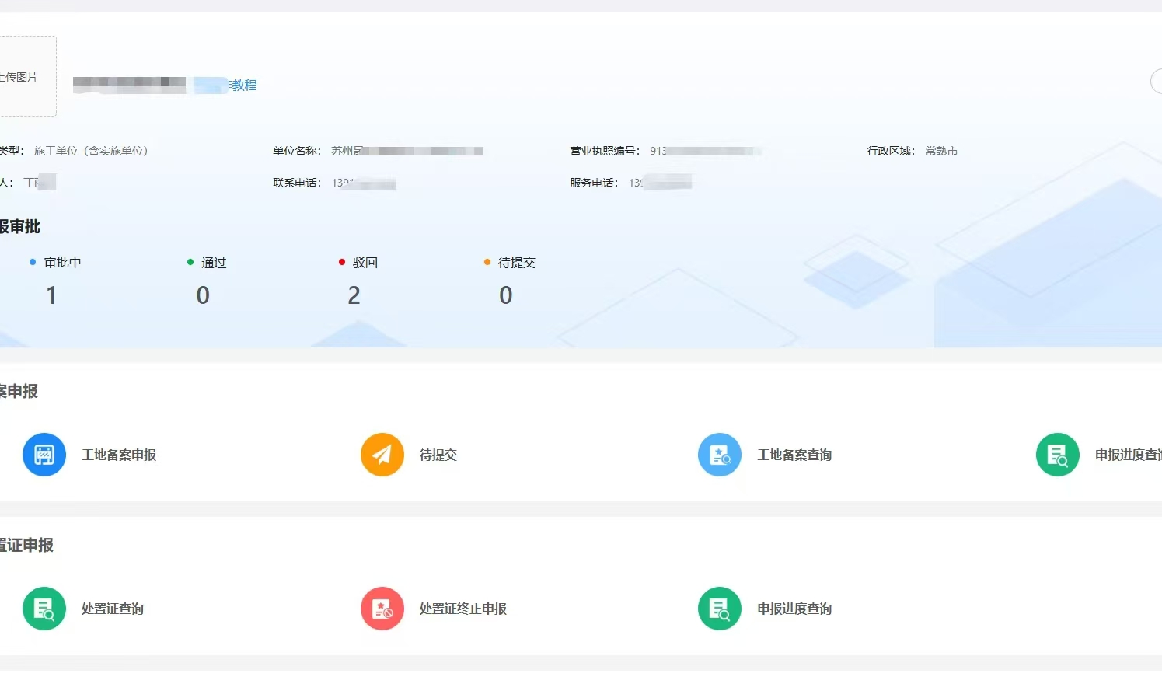Open the 教程 tutorial link
The height and width of the screenshot is (684, 1162).
pos(243,85)
